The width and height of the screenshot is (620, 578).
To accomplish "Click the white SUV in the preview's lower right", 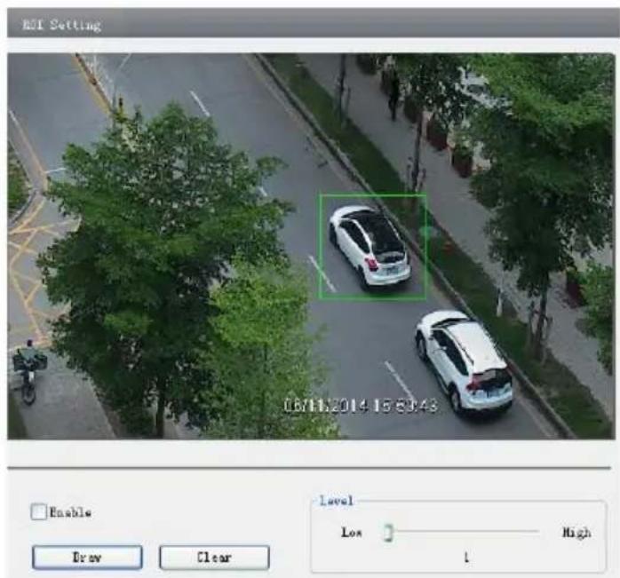I will (x=465, y=361).
